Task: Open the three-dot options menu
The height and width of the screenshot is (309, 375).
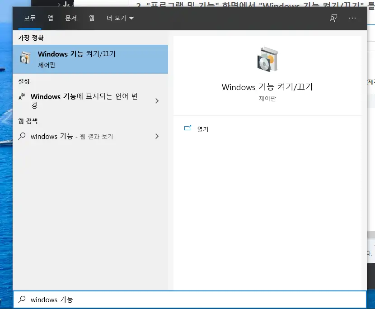Action: (x=352, y=18)
